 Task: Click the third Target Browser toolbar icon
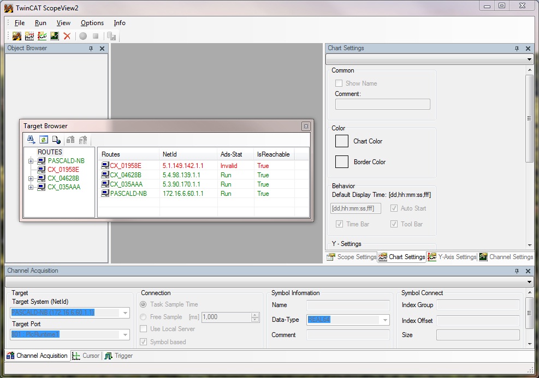[x=56, y=140]
